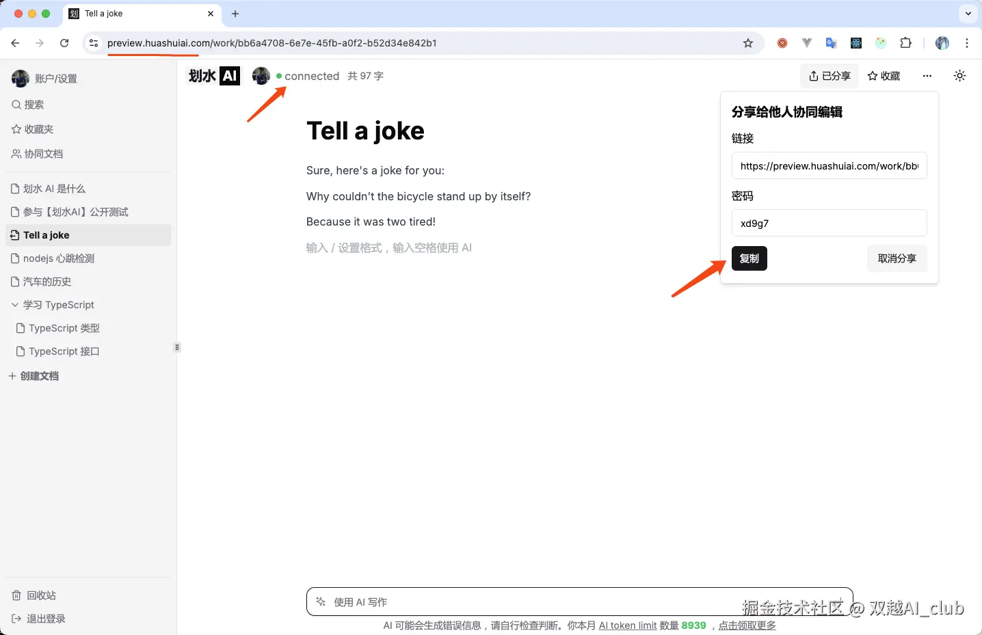Open the more options (...) menu
Viewport: 982px width, 635px height.
[927, 76]
